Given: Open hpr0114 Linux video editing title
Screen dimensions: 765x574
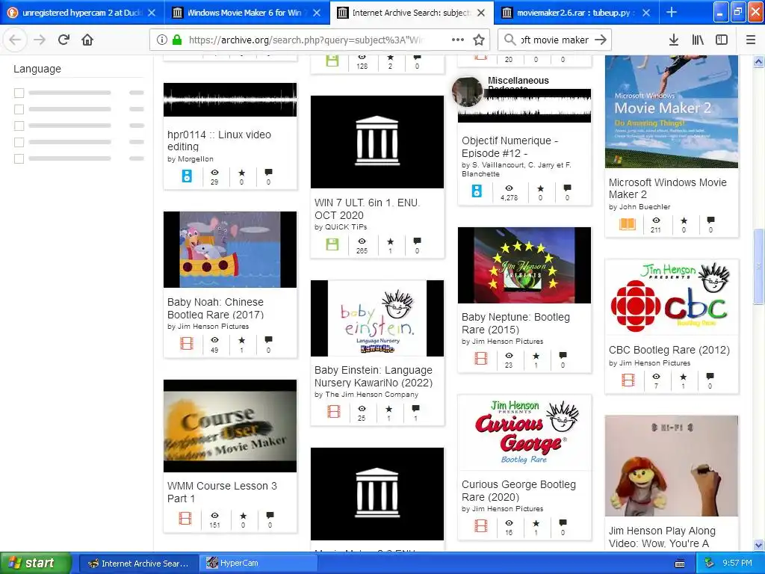Looking at the screenshot, I should (219, 141).
